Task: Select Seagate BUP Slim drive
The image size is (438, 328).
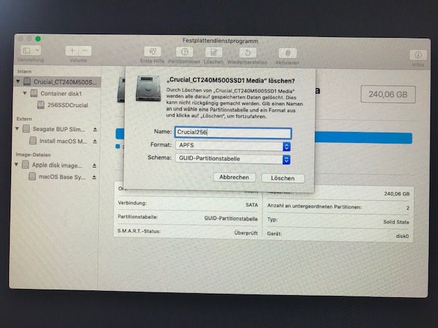Action: click(x=59, y=129)
